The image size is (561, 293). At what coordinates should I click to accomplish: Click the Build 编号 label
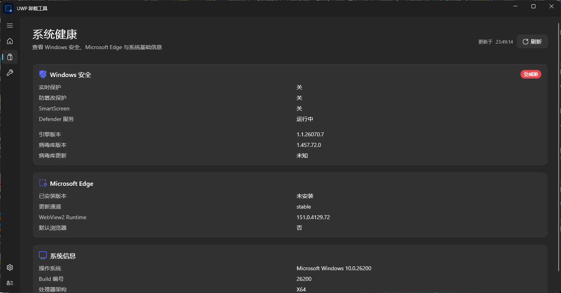click(51, 279)
